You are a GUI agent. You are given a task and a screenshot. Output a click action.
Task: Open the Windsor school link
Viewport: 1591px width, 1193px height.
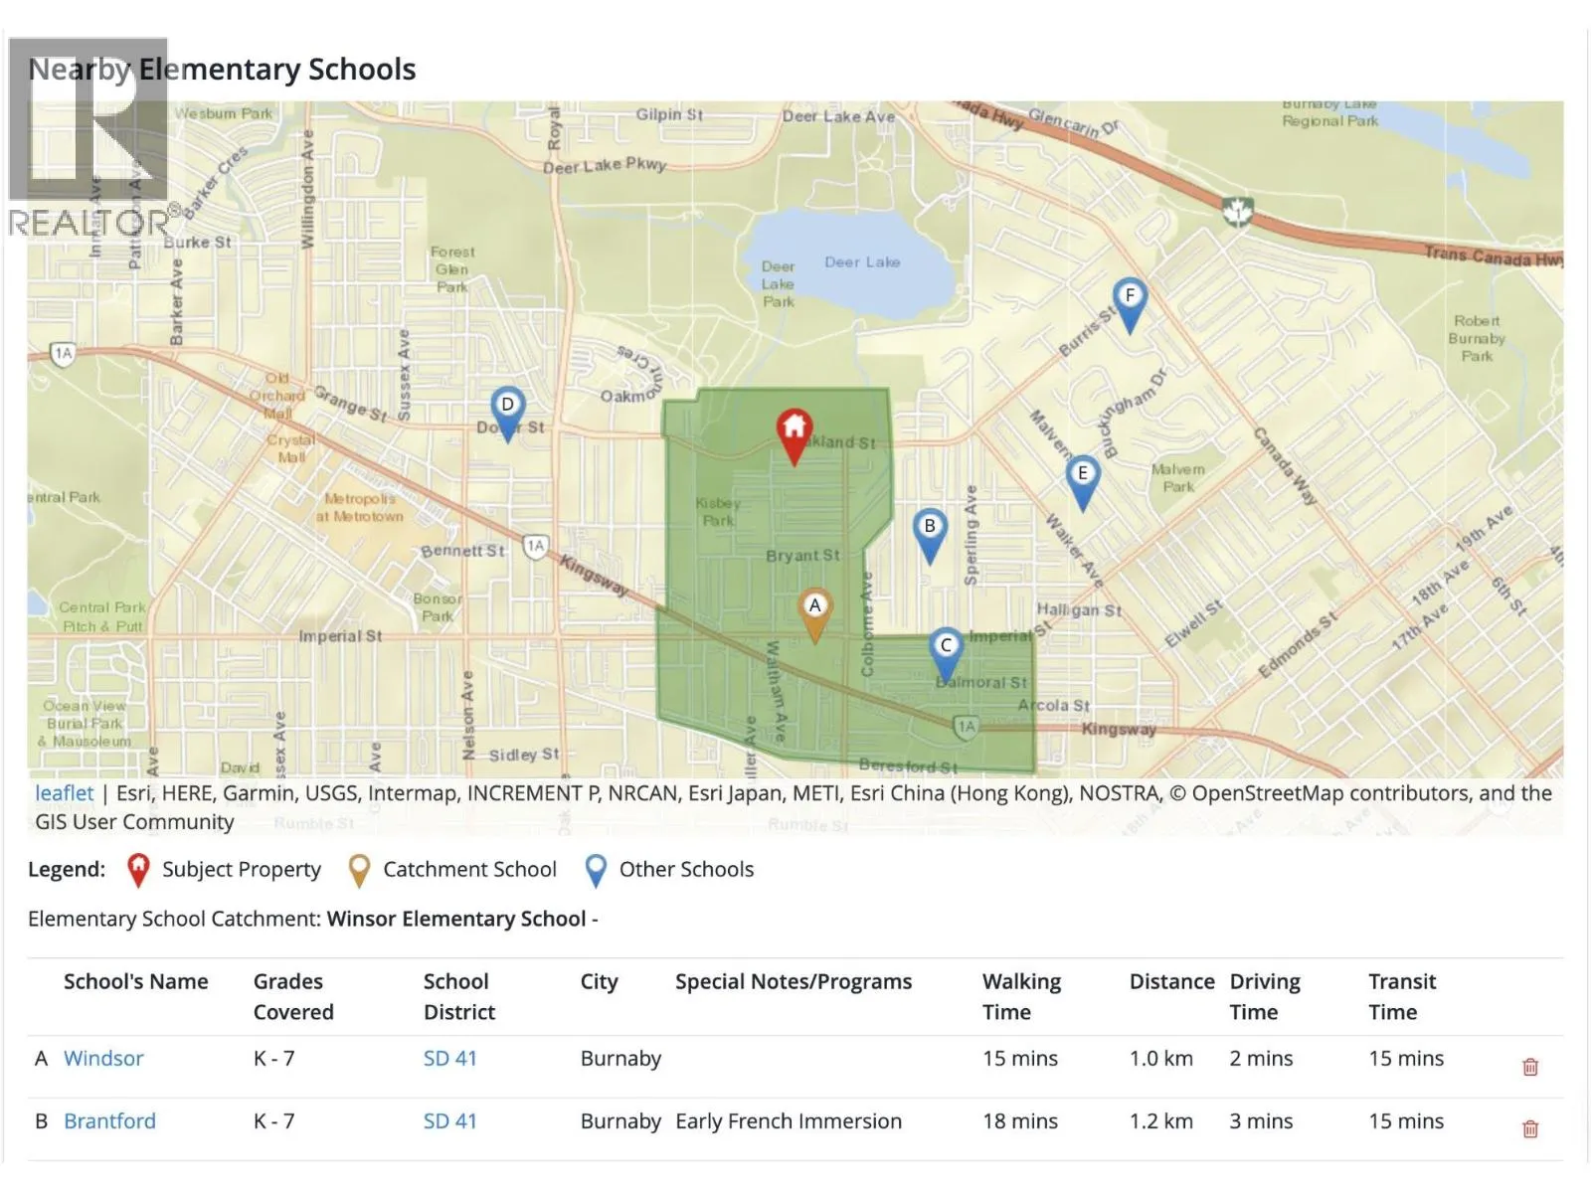(x=103, y=1059)
